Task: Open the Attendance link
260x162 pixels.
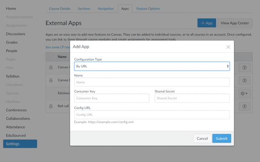Action: [15, 127]
